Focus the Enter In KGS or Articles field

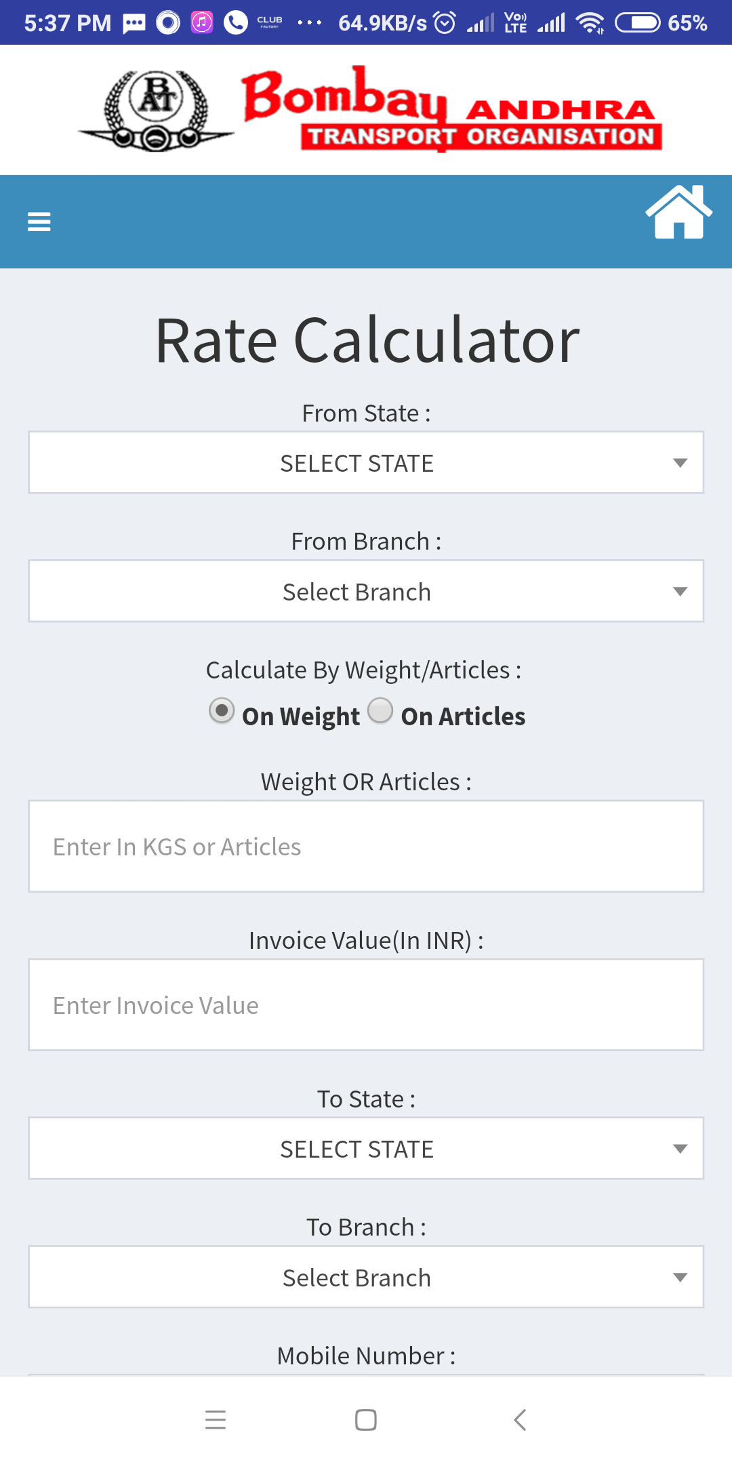[366, 847]
